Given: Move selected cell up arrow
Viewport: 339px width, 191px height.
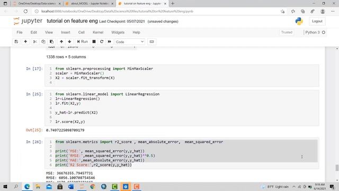Looking at the screenshot, I should tap(61, 41).
